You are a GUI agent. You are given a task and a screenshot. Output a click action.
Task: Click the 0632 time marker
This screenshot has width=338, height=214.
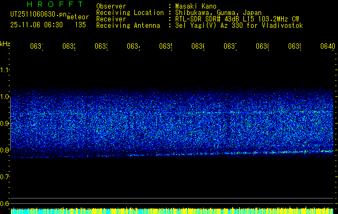[x=69, y=47]
